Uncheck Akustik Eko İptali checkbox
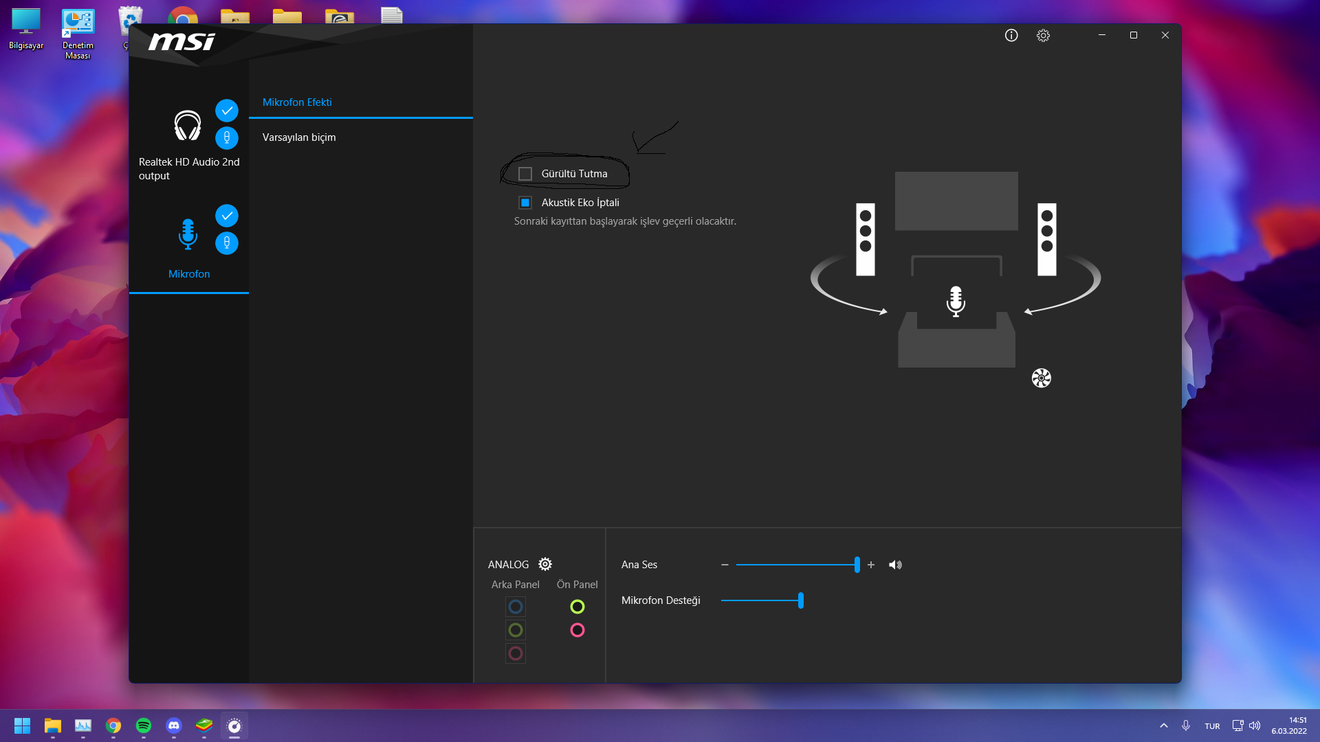The image size is (1320, 742). (525, 203)
